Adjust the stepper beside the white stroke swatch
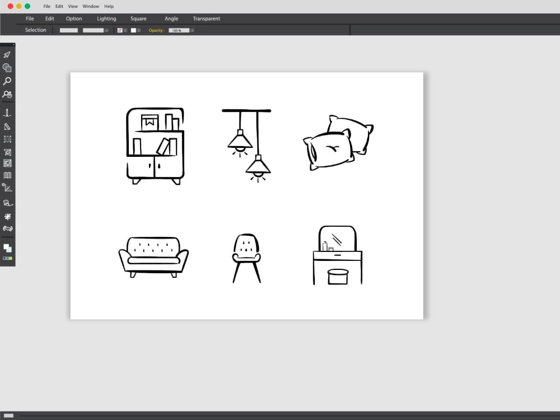560x420 pixels. 139,30
